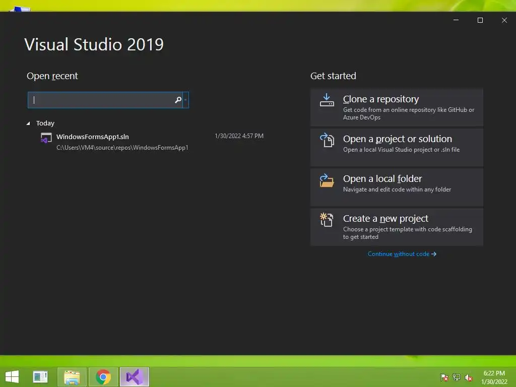516x387 pixels.
Task: Click the Visual Studio taskbar icon
Action: [x=134, y=377]
